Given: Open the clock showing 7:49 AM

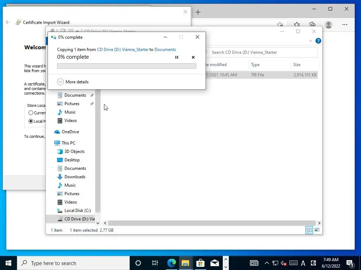Looking at the screenshot, I should point(331,263).
